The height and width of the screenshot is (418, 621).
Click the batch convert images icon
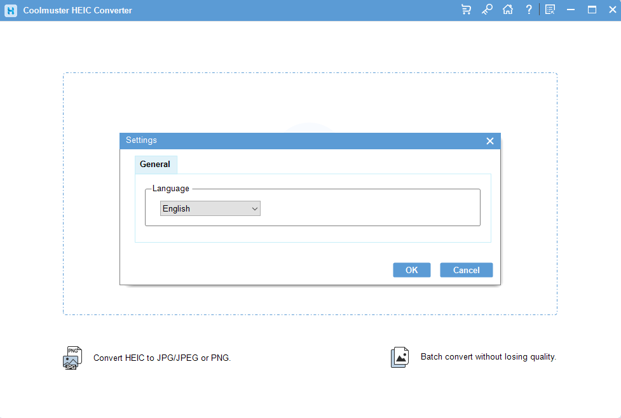click(x=400, y=358)
